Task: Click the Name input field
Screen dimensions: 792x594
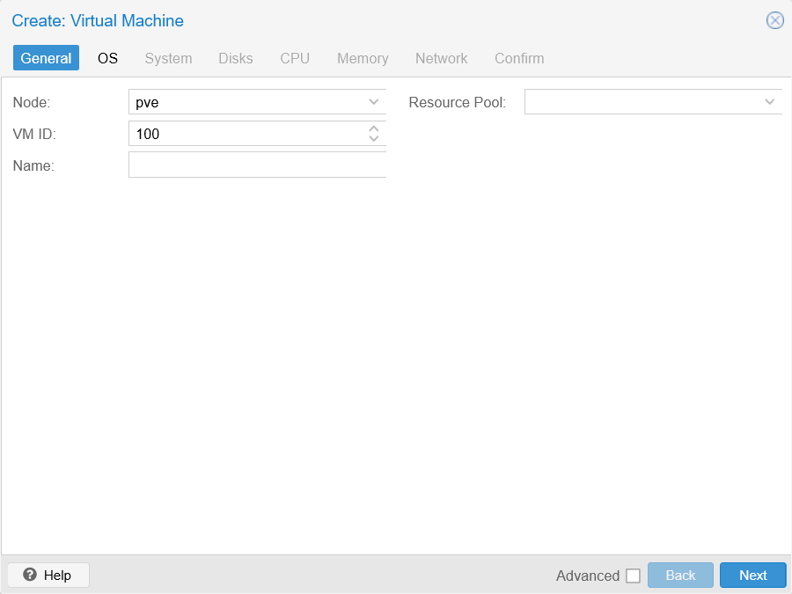Action: coord(257,165)
